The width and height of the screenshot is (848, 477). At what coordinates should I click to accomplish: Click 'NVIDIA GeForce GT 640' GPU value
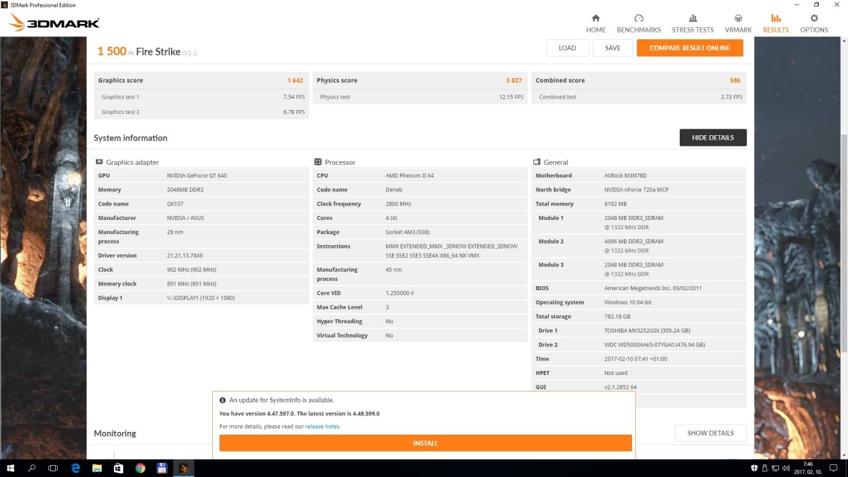(x=197, y=176)
